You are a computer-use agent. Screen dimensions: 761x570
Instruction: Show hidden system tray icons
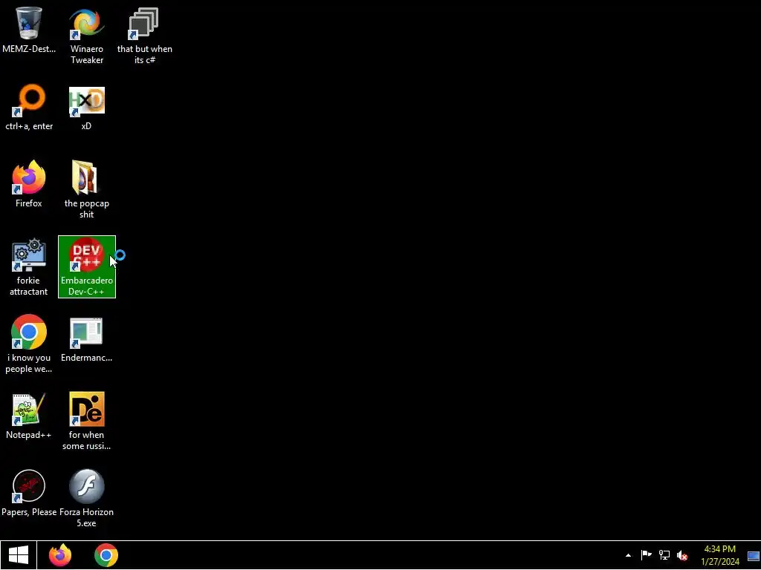point(628,555)
